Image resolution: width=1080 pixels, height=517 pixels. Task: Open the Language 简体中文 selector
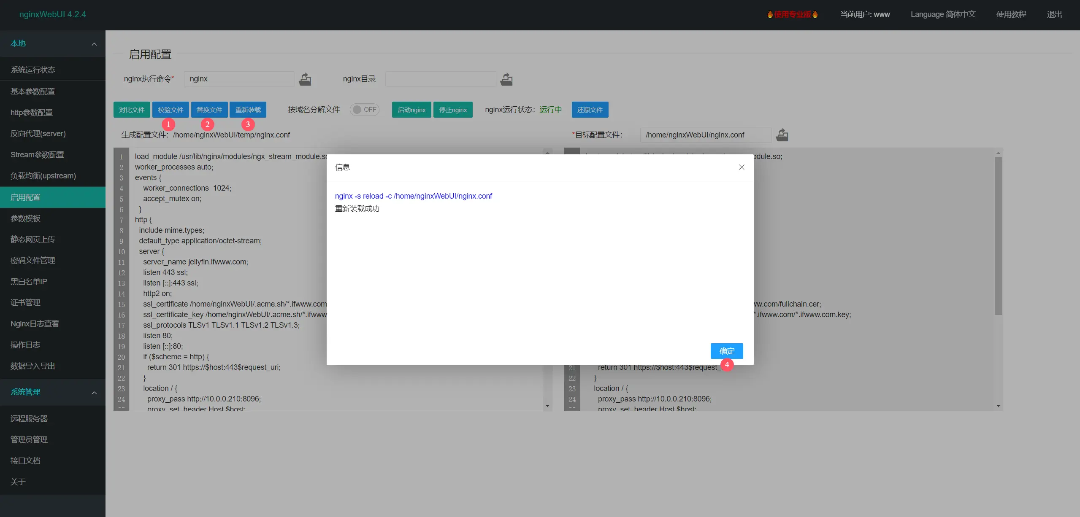click(942, 14)
